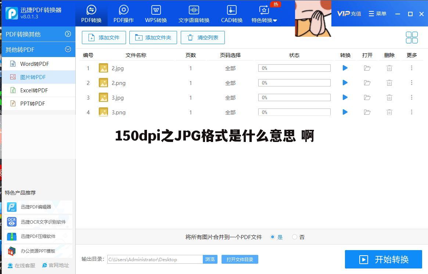Screen dimensions: 428x274
Task: Open output folder for 3.jpg
Action: pos(367,97)
